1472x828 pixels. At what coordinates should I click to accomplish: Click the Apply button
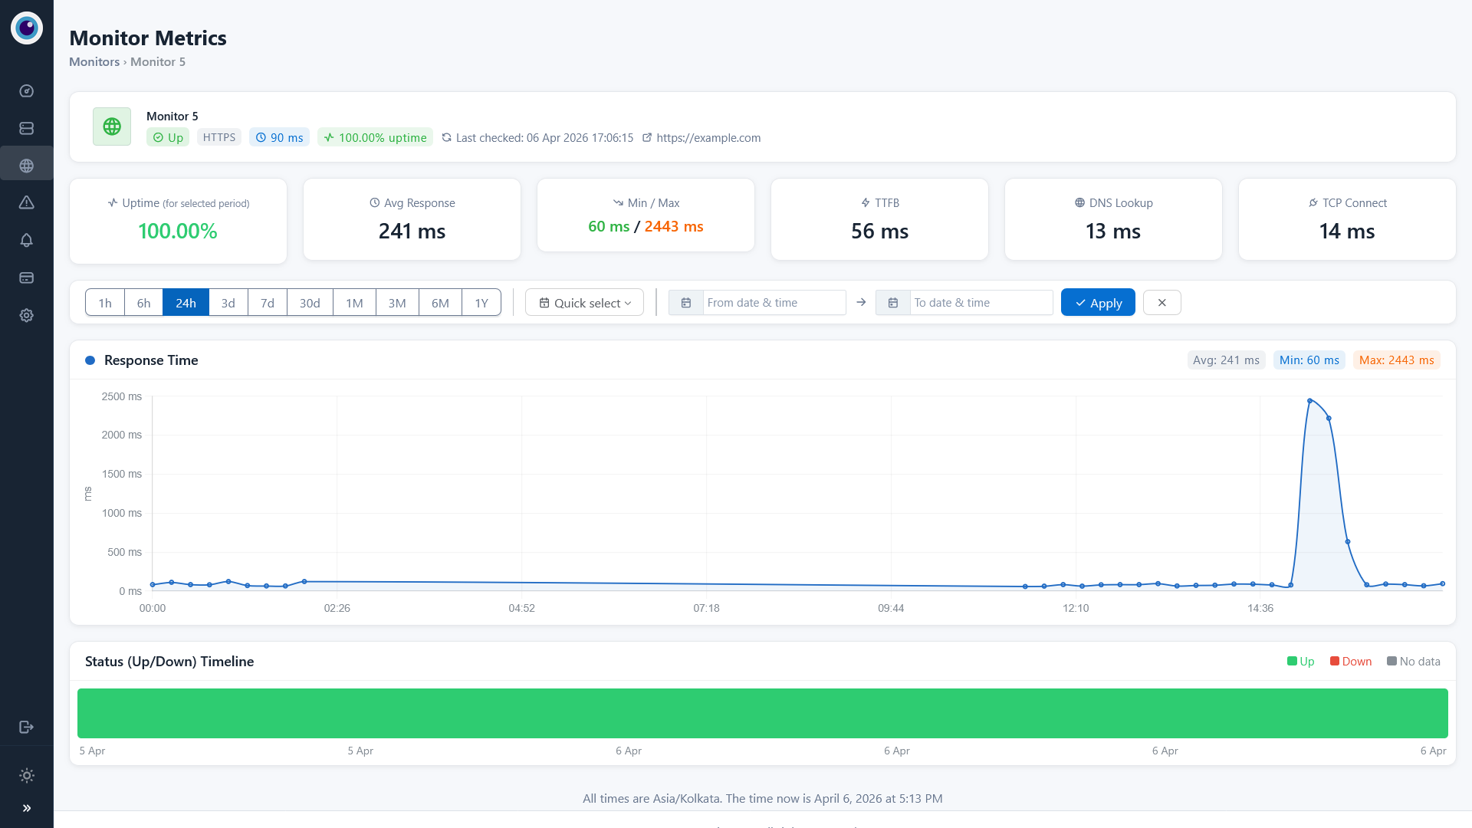coord(1097,303)
